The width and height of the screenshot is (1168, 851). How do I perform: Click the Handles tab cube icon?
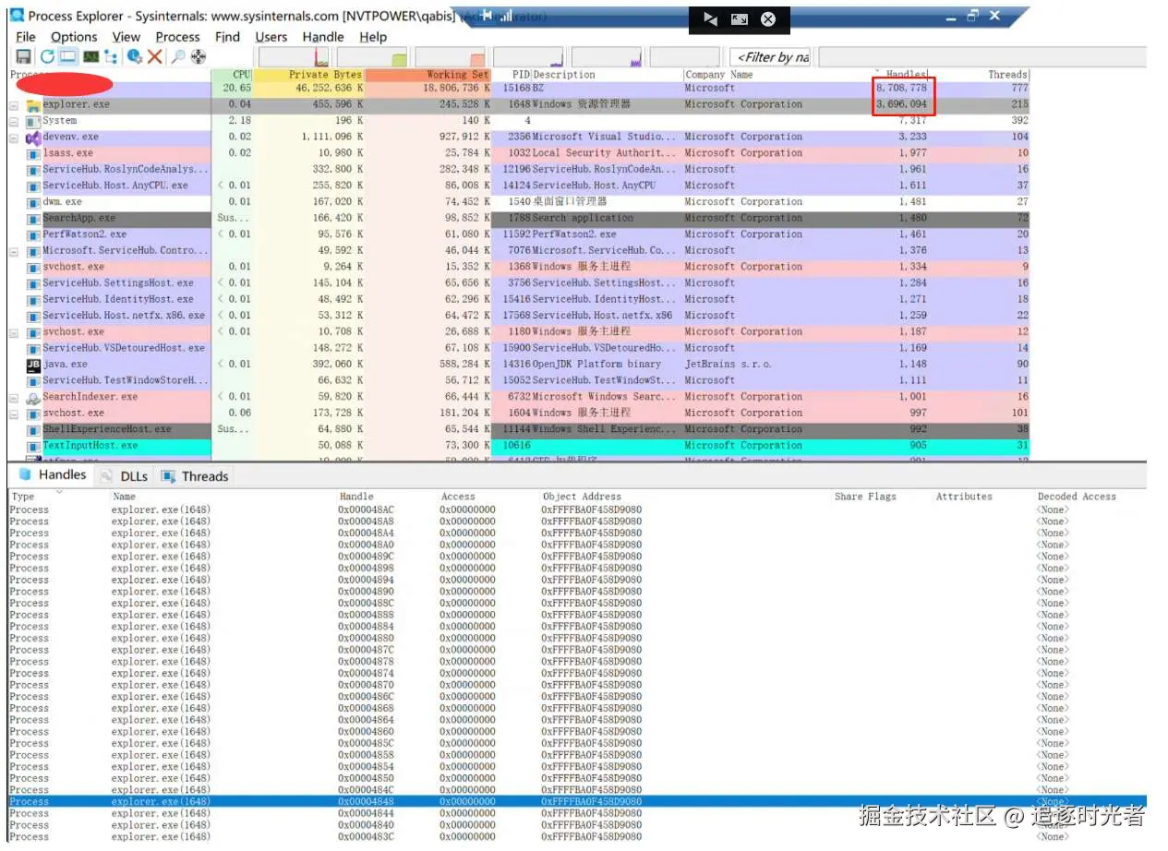pos(25,474)
